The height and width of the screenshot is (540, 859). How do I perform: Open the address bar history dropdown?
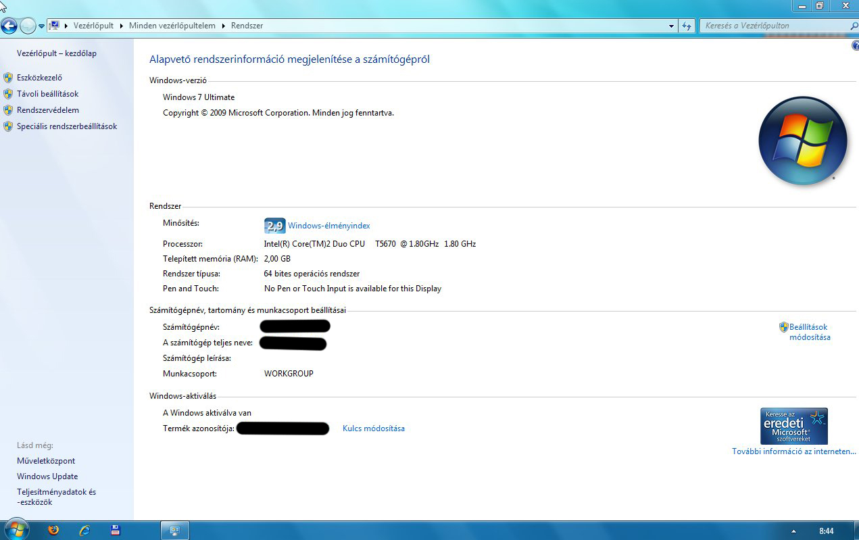[x=671, y=26]
